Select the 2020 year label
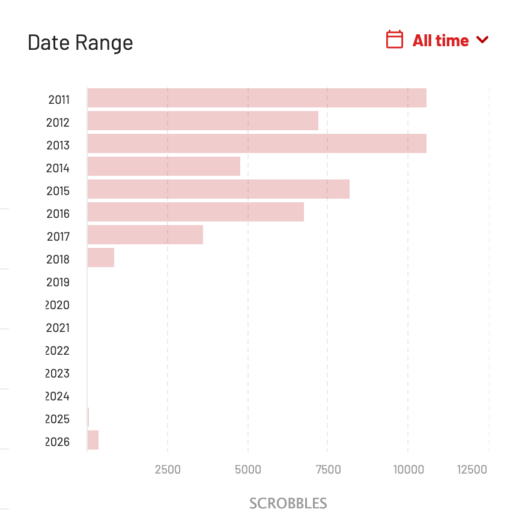The image size is (507, 527). (58, 305)
